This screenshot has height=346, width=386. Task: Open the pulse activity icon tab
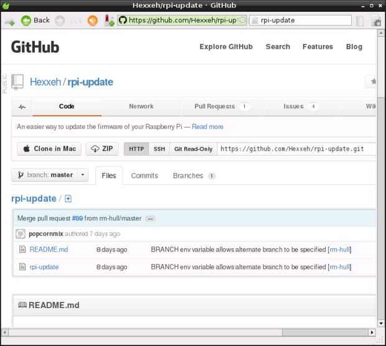point(22,107)
